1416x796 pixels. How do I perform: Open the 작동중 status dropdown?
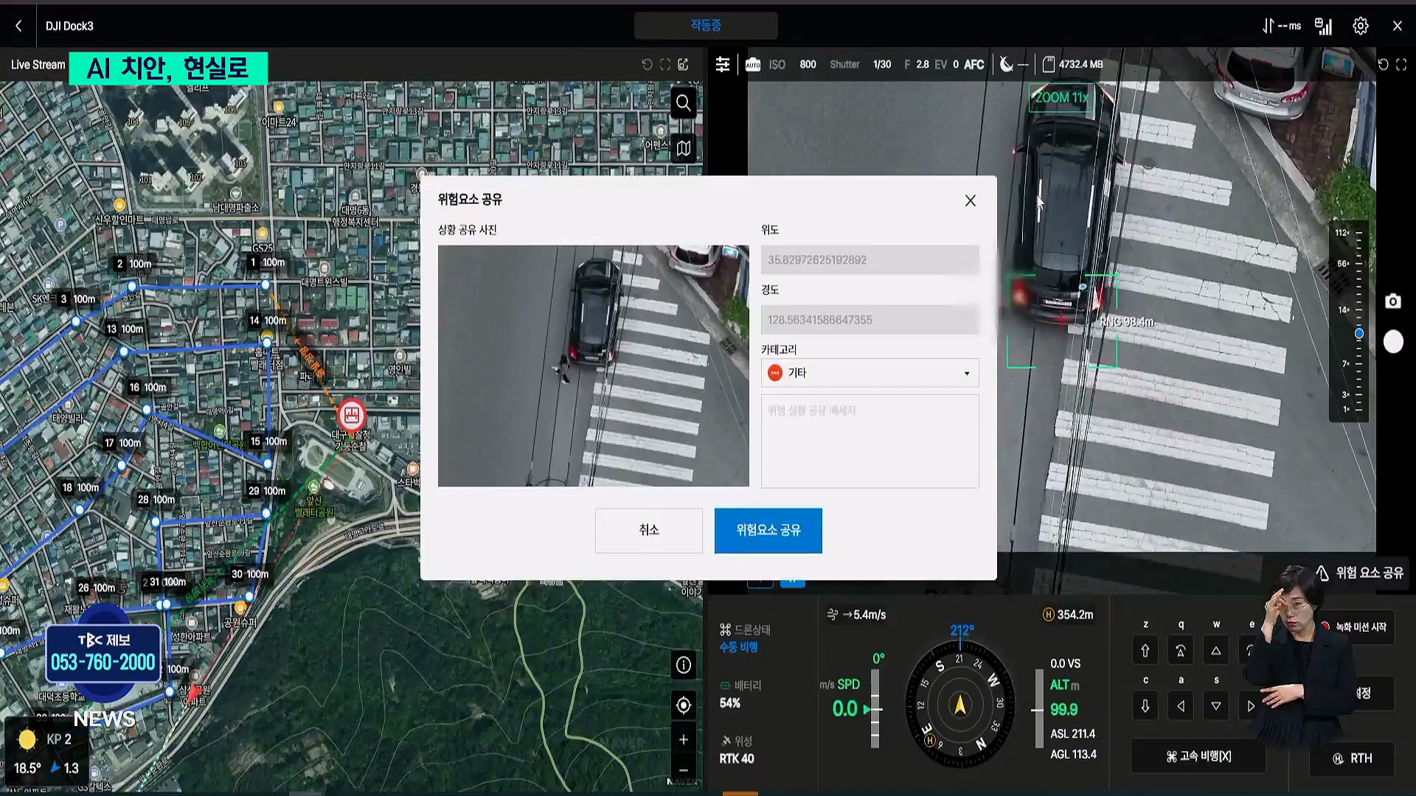(706, 26)
